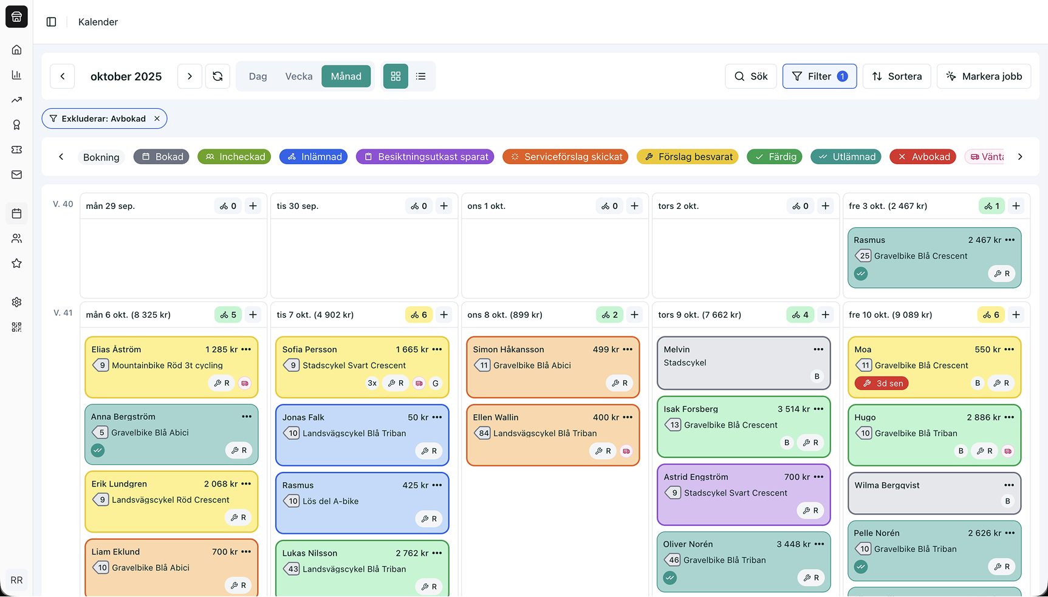Screen dimensions: 1048x597
Task: Select the Dag view tab
Action: [258, 77]
